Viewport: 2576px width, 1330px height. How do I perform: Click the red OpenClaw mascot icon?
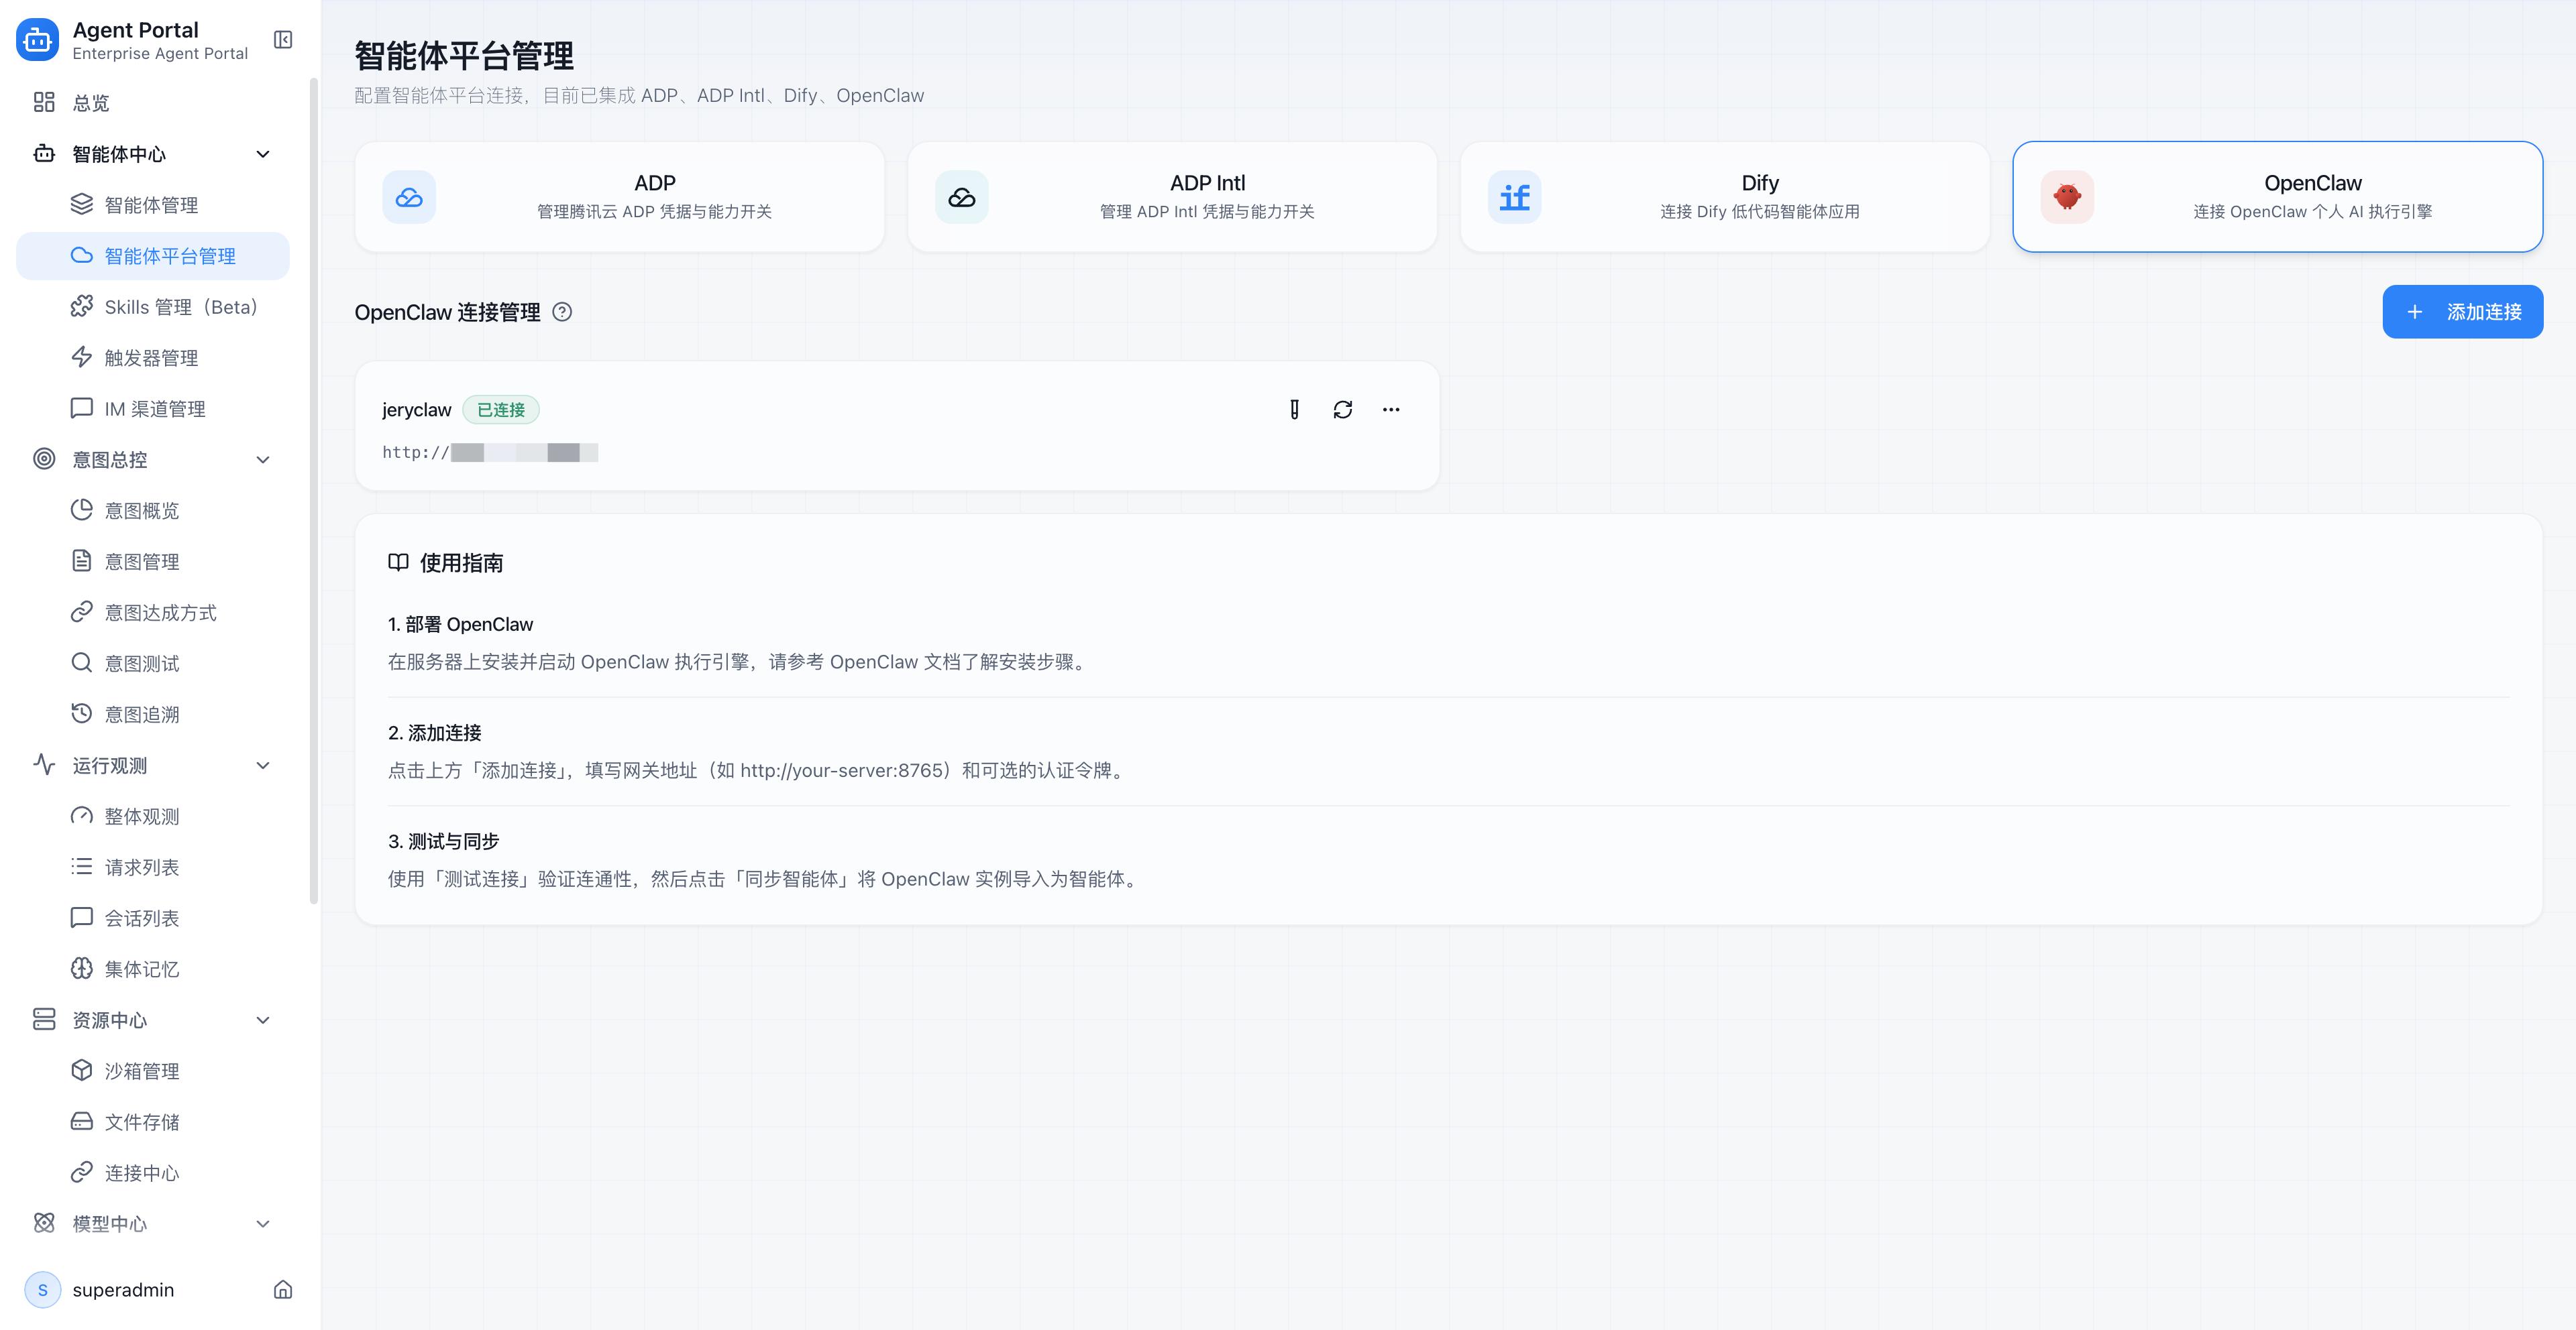coord(2066,197)
